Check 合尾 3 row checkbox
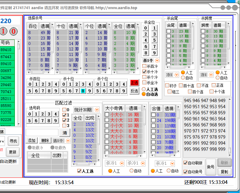Viewport: 240px width, 193px height. 169,31
